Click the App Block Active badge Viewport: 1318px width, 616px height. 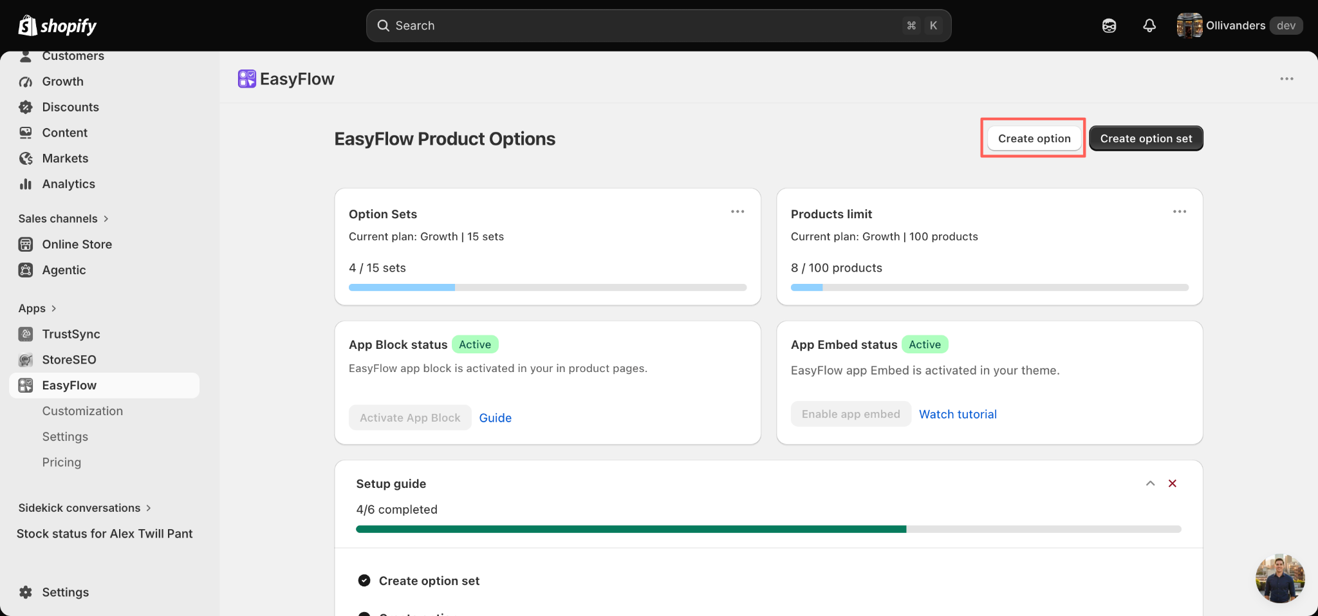point(475,344)
